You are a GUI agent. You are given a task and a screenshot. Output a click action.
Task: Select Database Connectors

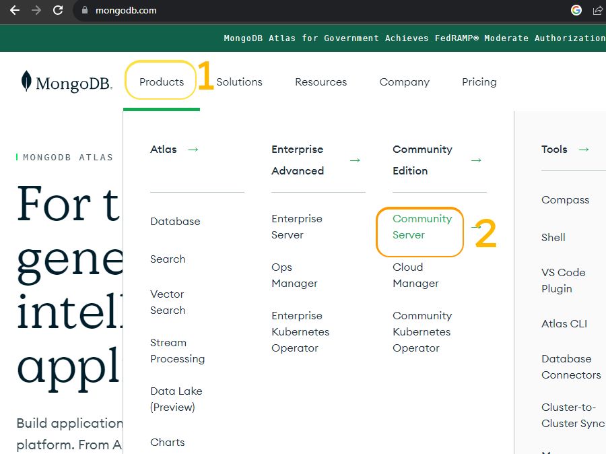[571, 367]
